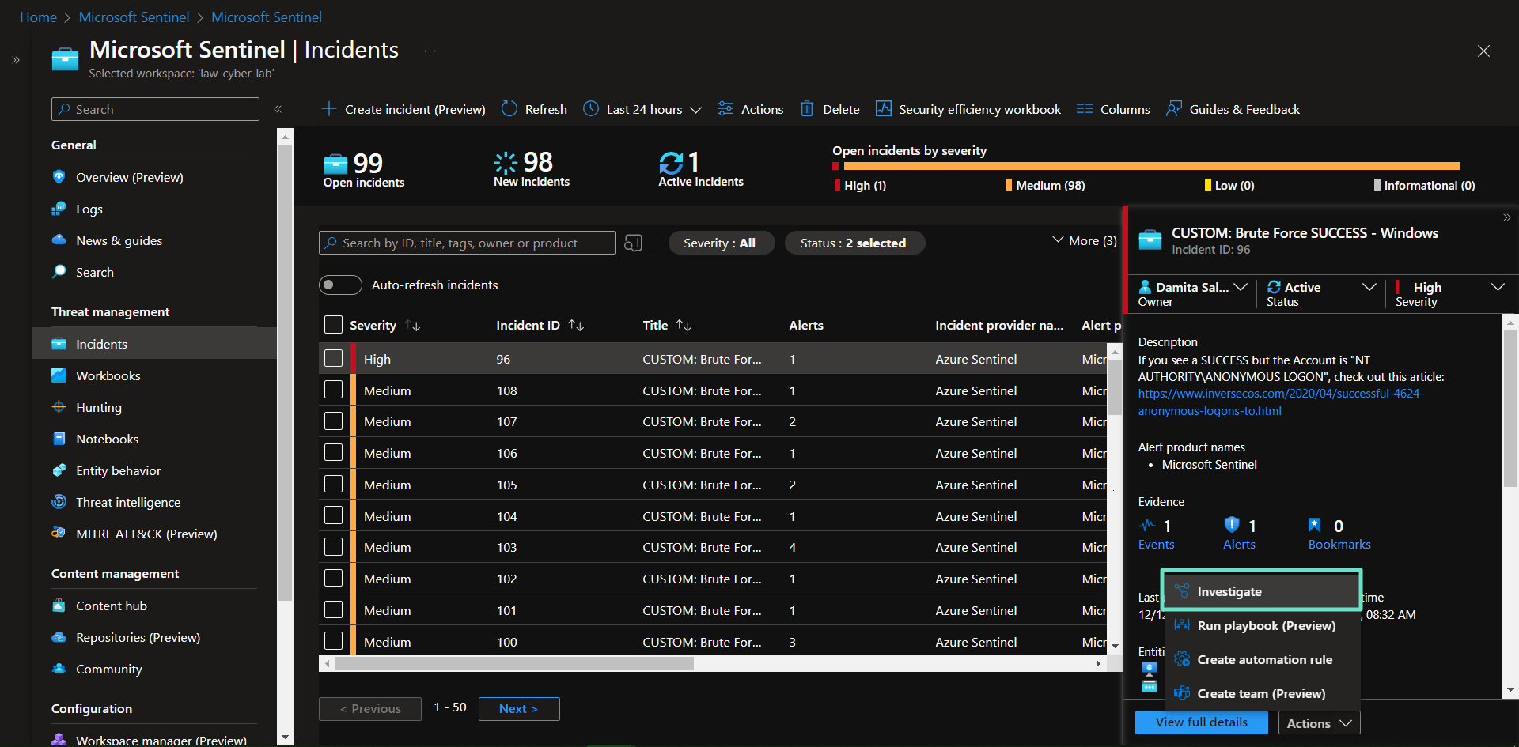The height and width of the screenshot is (747, 1519).
Task: Click the Next > pagination button
Action: point(519,709)
